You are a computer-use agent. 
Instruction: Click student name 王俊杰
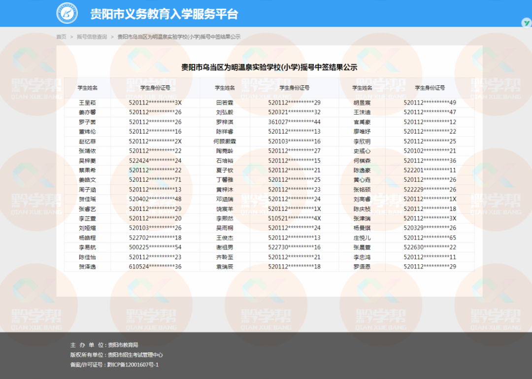(225, 238)
